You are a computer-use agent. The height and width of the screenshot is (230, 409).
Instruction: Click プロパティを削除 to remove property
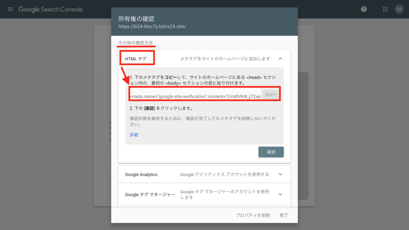click(x=253, y=215)
